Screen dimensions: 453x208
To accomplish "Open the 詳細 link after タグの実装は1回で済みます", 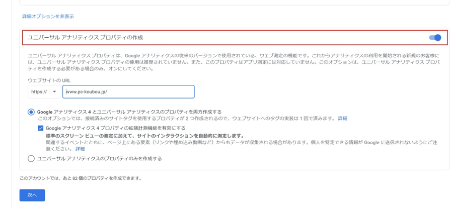I will tap(343, 118).
